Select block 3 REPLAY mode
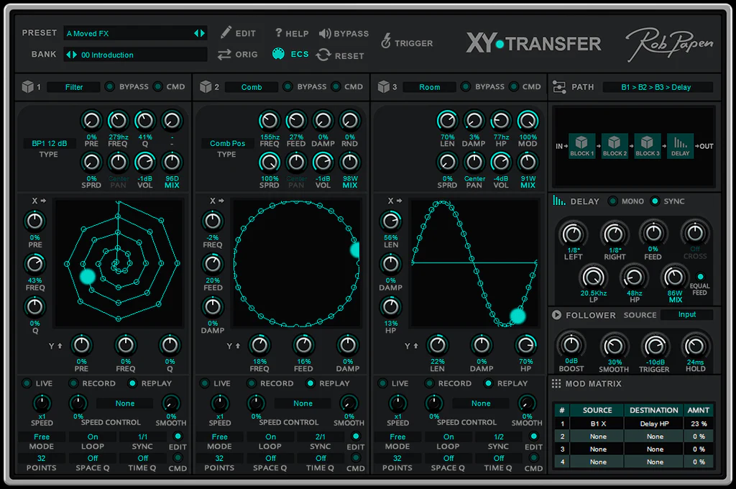 point(489,383)
